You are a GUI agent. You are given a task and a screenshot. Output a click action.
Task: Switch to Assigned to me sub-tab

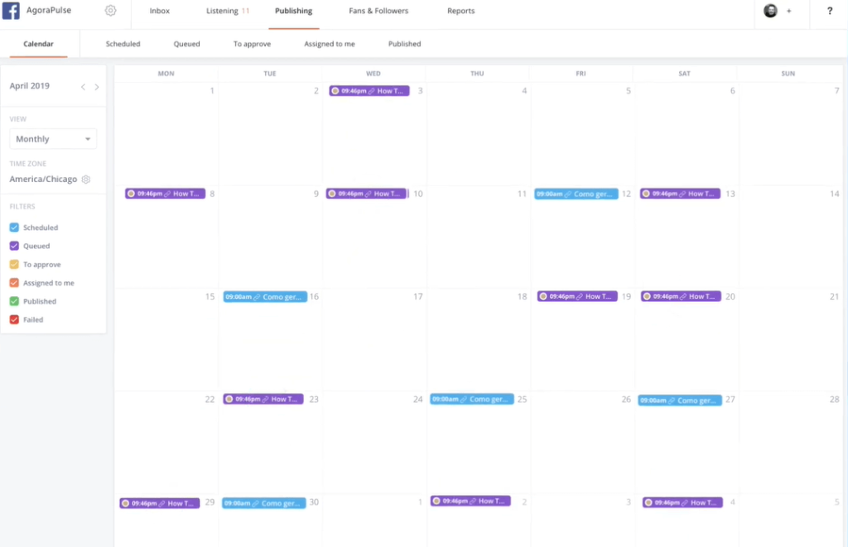pos(330,44)
